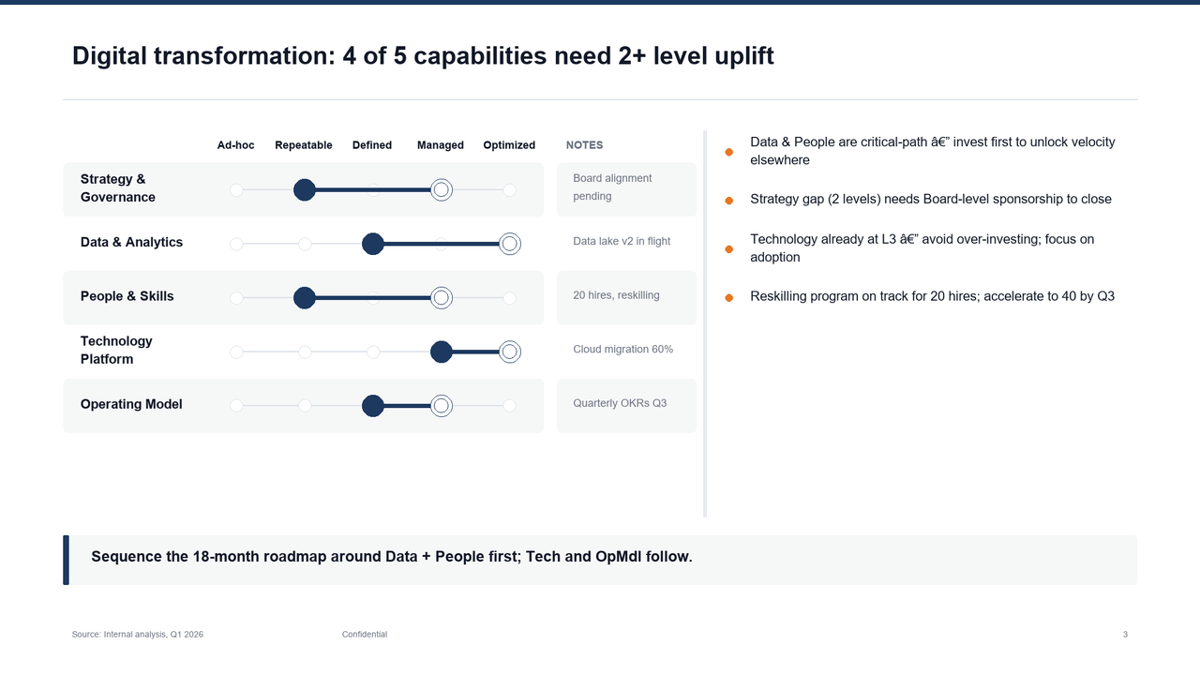
Task: Click the filled dot in Technology Platform row
Action: (441, 352)
